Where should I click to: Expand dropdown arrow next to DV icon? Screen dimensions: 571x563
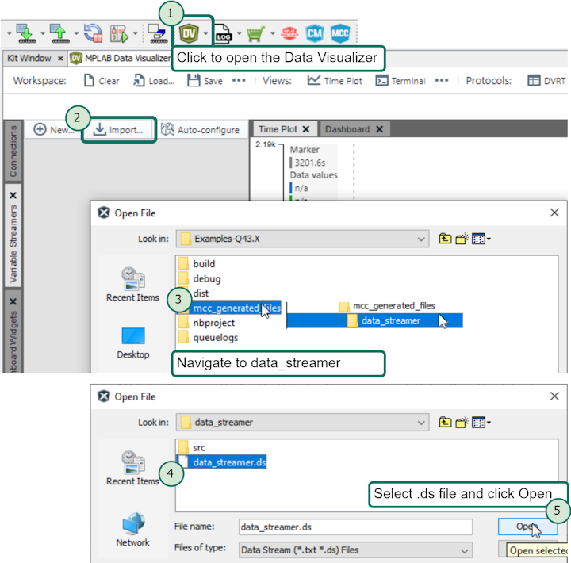click(x=205, y=33)
